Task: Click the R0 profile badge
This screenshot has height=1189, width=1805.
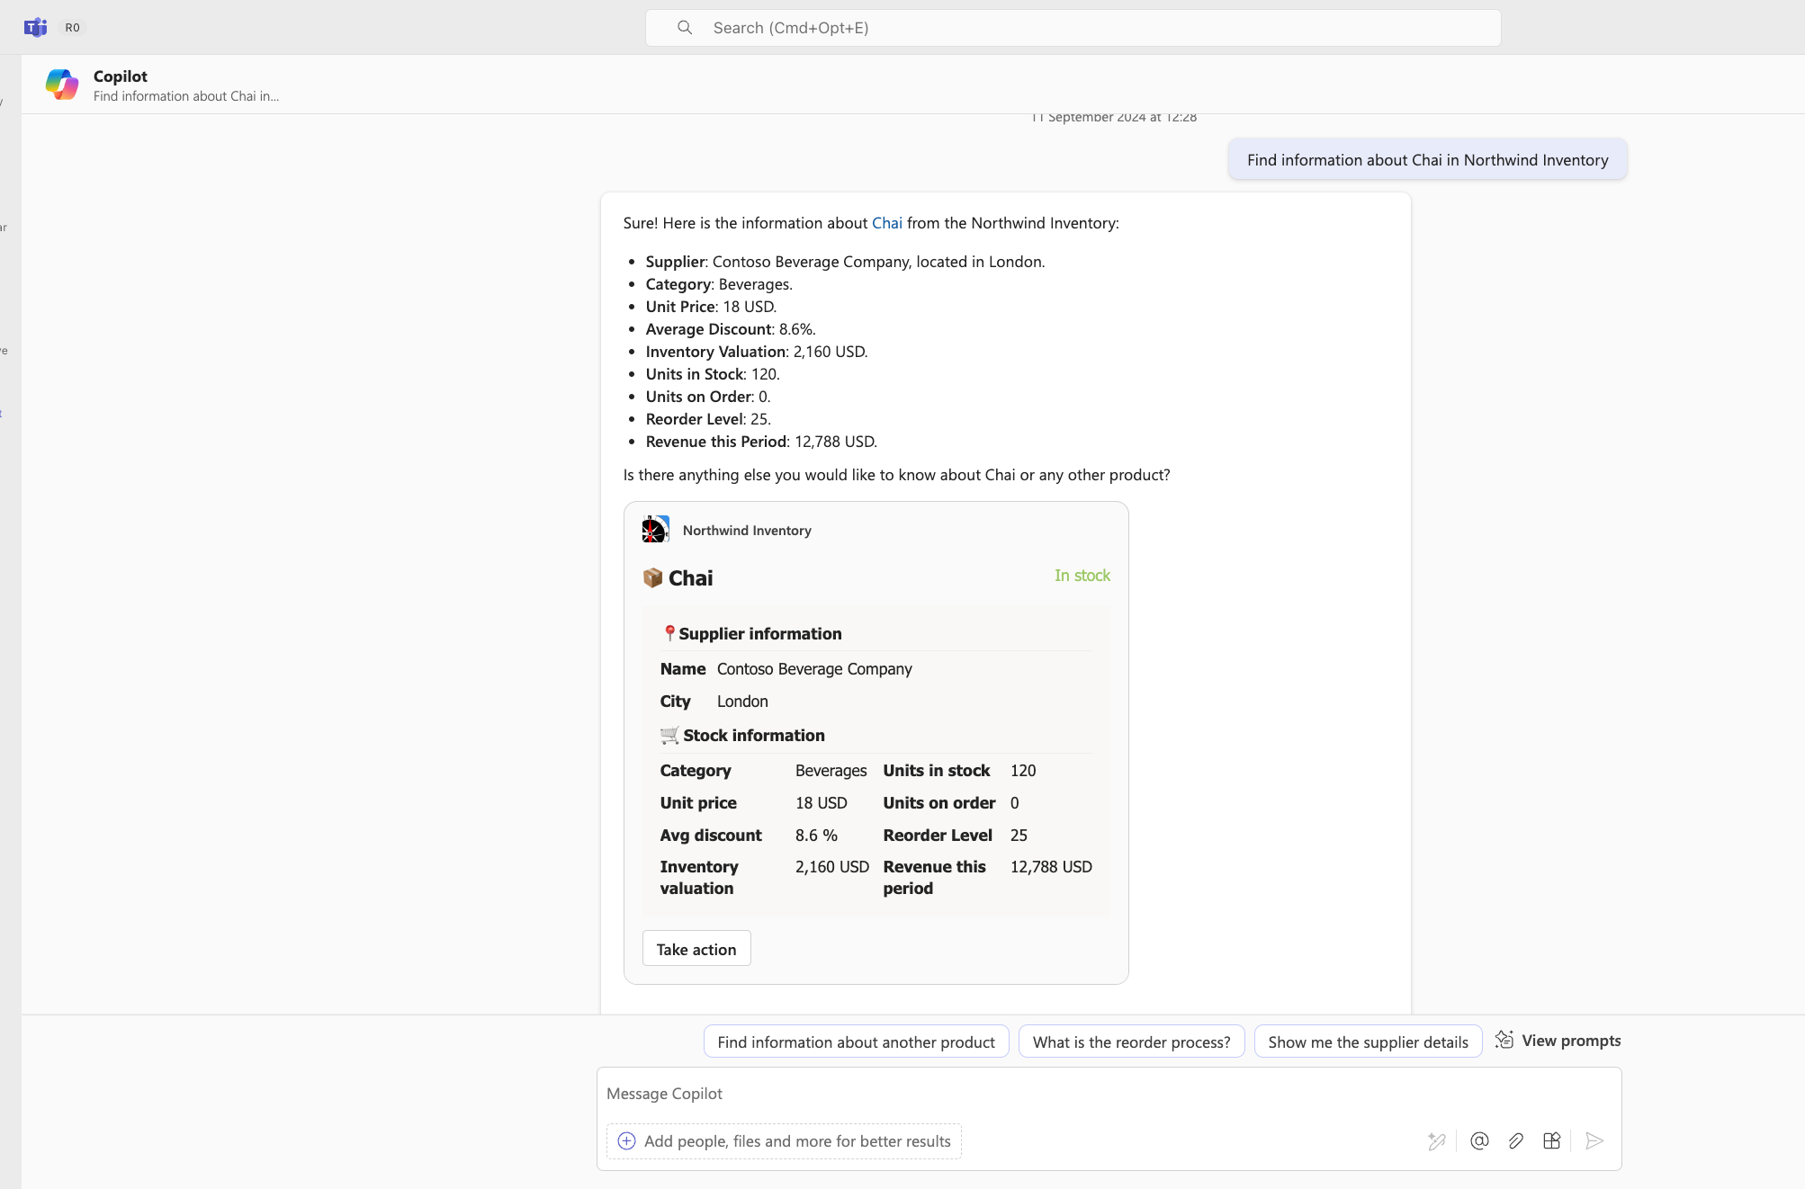Action: pyautogui.click(x=73, y=28)
